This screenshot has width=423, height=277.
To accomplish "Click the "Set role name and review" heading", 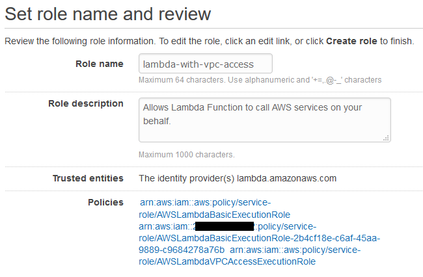I will tap(107, 14).
